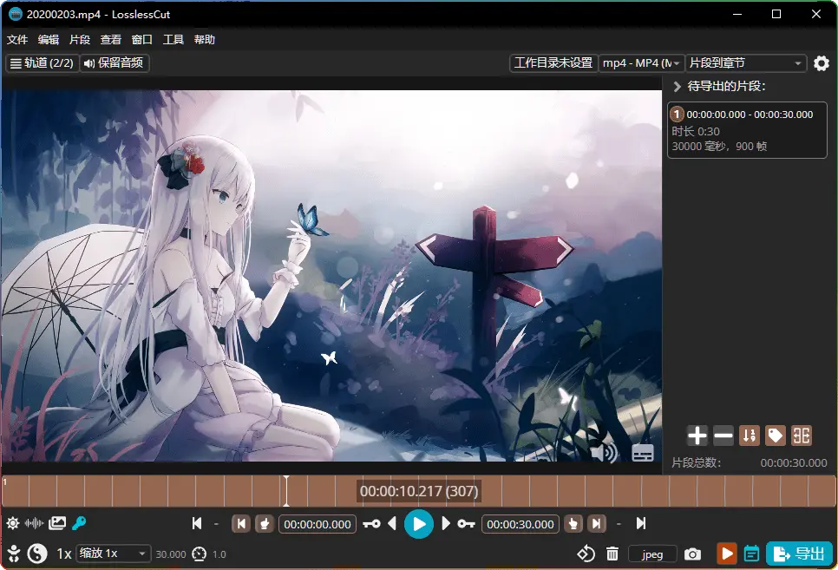Toggle the 保留音频 keep-audio option
The image size is (838, 570).
click(115, 63)
